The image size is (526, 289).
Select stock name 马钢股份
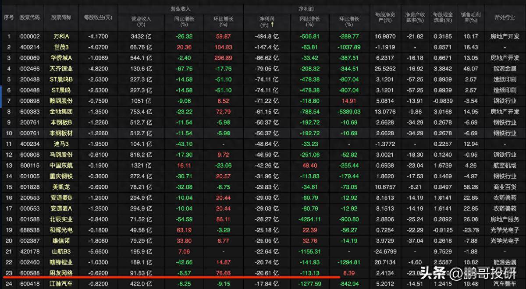(61, 155)
